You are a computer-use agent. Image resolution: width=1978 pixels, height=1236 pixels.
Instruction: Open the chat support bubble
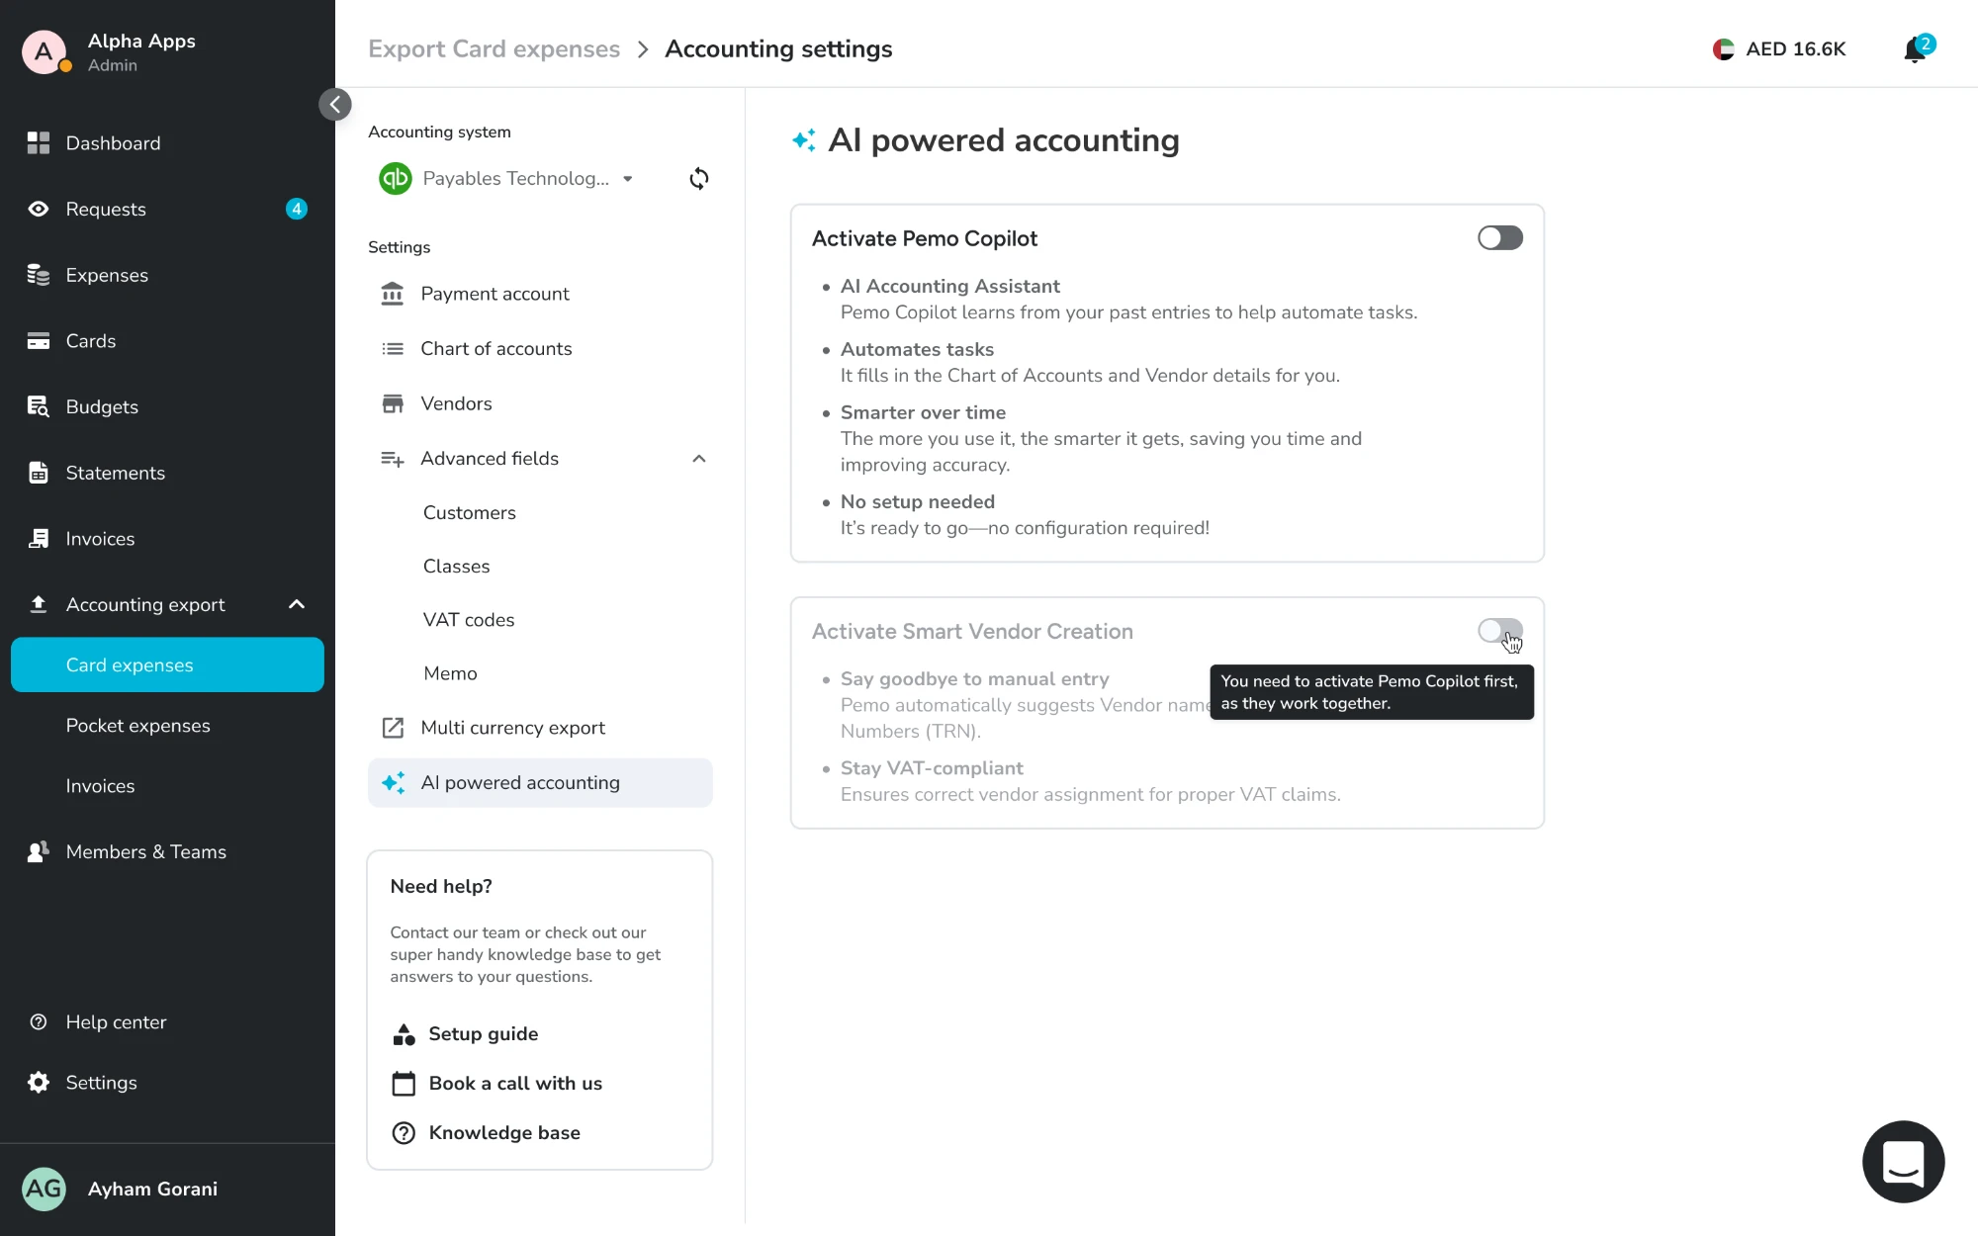[x=1903, y=1162]
